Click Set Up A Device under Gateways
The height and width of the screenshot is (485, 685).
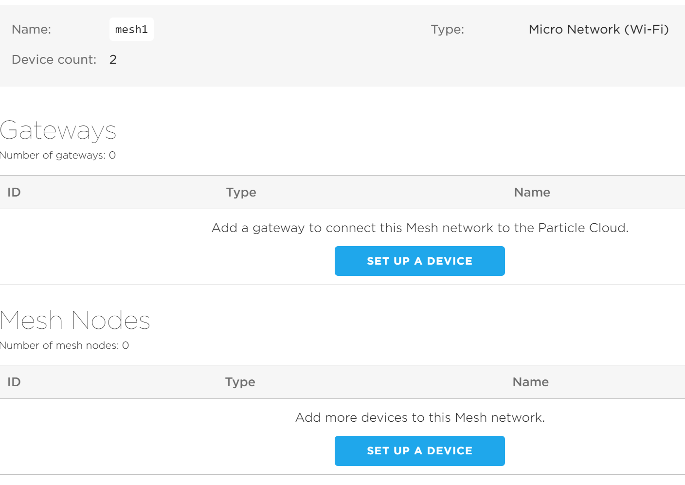click(419, 261)
